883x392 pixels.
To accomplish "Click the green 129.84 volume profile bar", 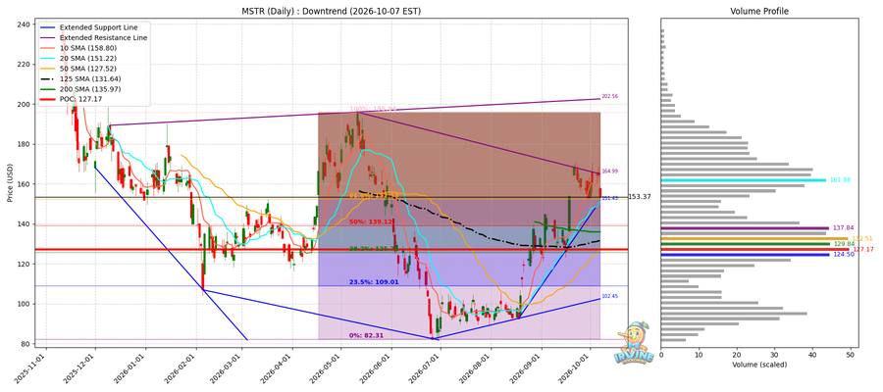I will (x=746, y=243).
